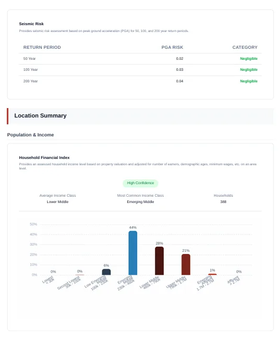Click the Average Income Class label
The width and height of the screenshot is (280, 341).
(58, 196)
